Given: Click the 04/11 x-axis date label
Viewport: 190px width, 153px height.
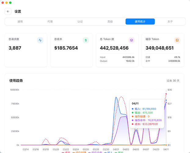Looking at the screenshot, I should click(166, 149).
